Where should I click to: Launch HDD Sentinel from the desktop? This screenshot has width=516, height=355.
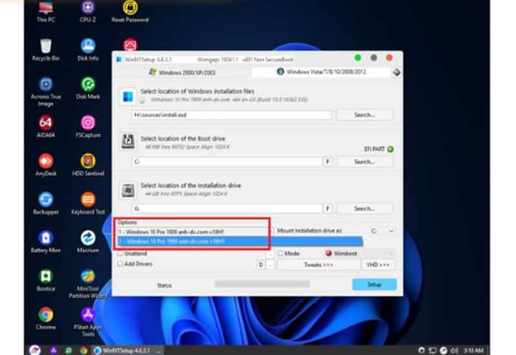coord(88,165)
